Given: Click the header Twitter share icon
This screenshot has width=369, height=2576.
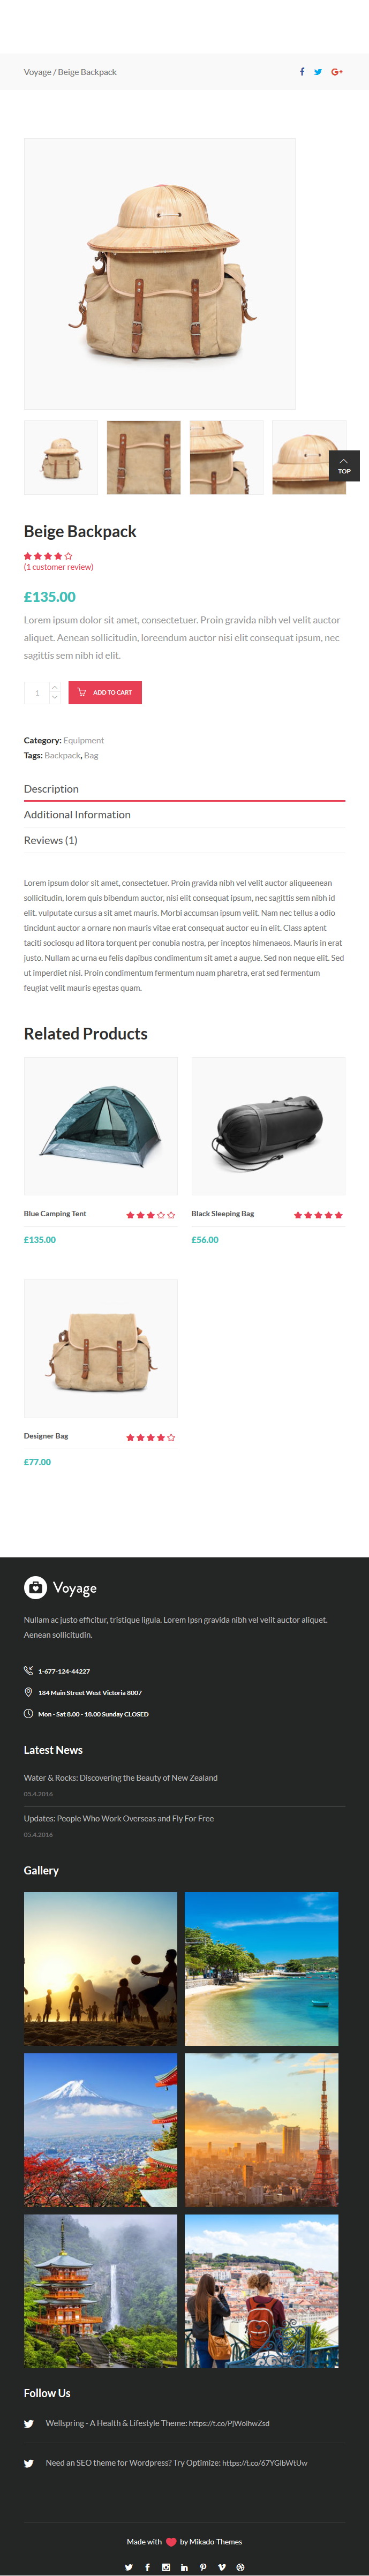Looking at the screenshot, I should (318, 72).
